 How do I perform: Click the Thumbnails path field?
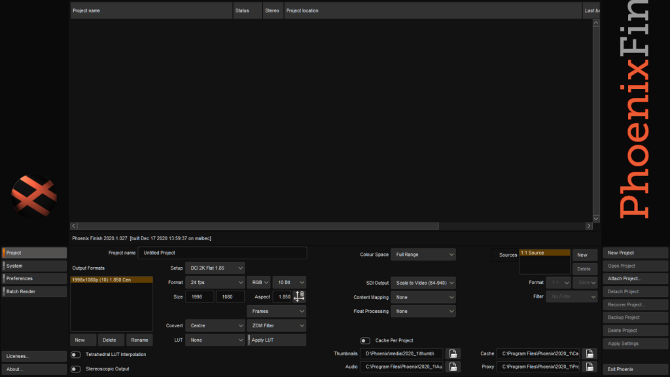pos(402,353)
